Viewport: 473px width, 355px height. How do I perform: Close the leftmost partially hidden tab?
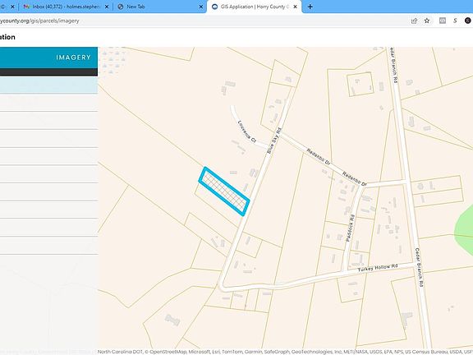tap(12, 7)
